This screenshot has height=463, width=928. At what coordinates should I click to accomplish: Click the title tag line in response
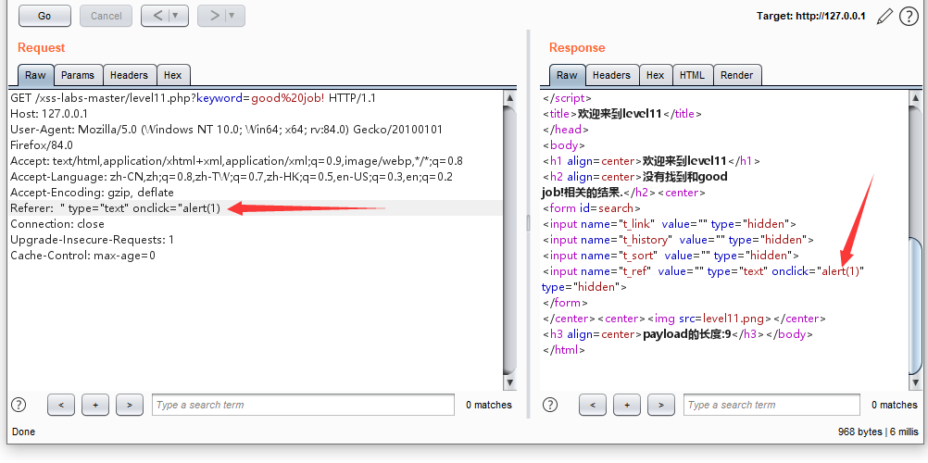coord(622,114)
